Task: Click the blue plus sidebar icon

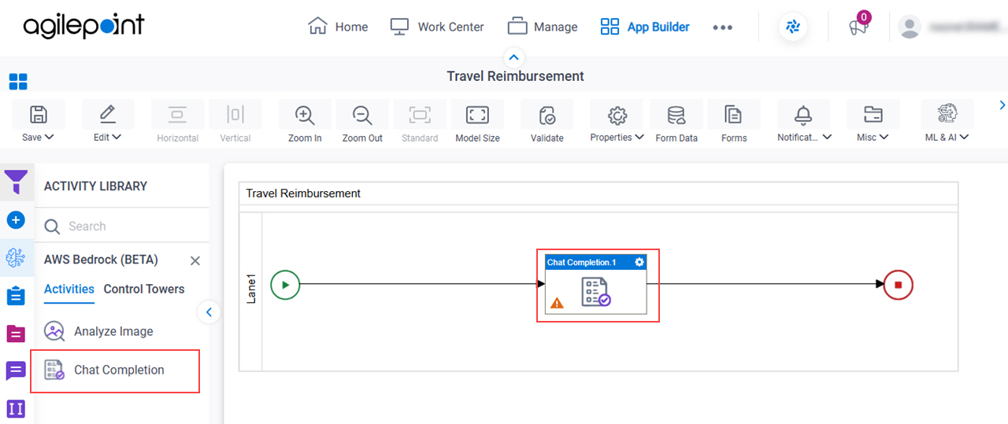Action: pos(16,219)
